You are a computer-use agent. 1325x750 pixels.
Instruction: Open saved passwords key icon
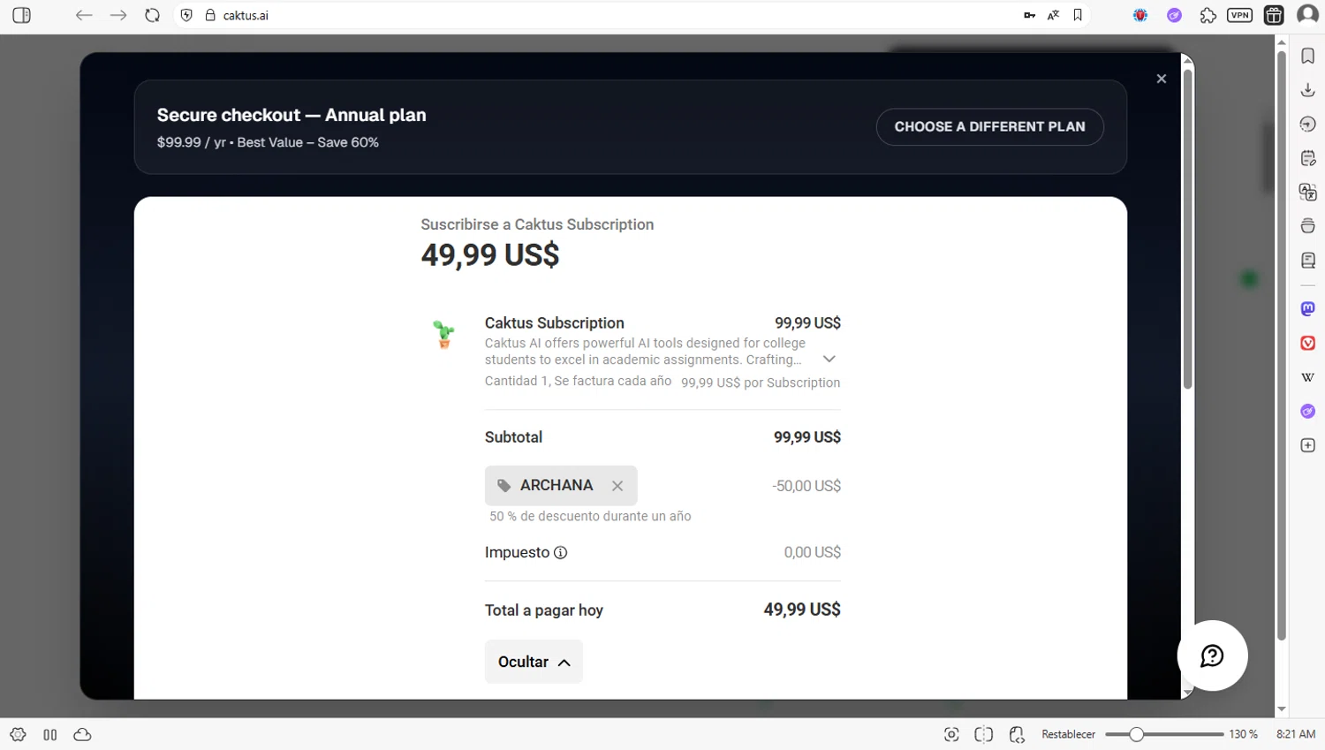coord(1029,15)
